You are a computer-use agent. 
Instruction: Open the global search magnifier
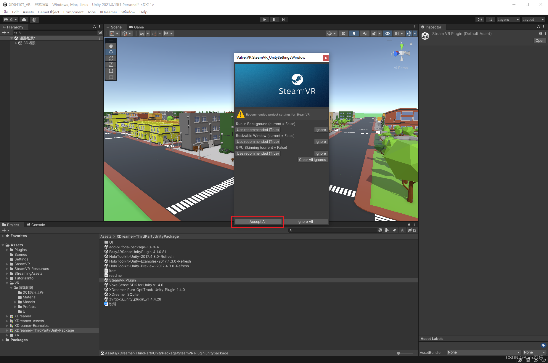[491, 20]
